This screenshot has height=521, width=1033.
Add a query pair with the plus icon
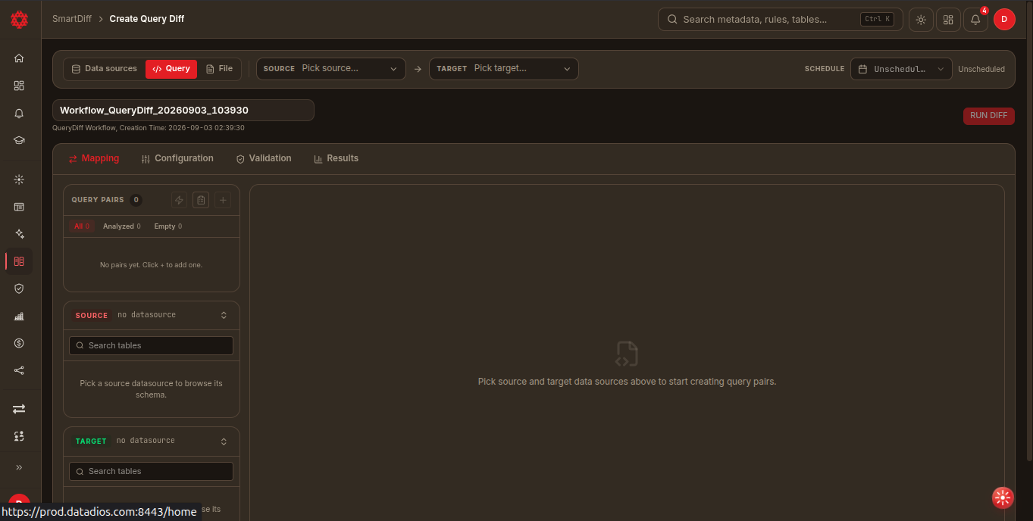click(x=223, y=200)
